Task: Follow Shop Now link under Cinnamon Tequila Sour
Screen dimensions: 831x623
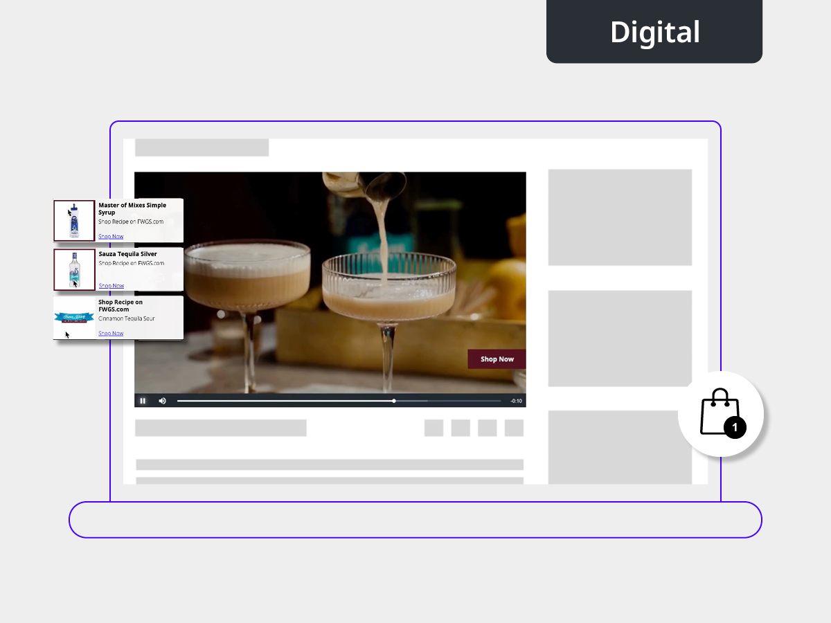Action: [111, 334]
